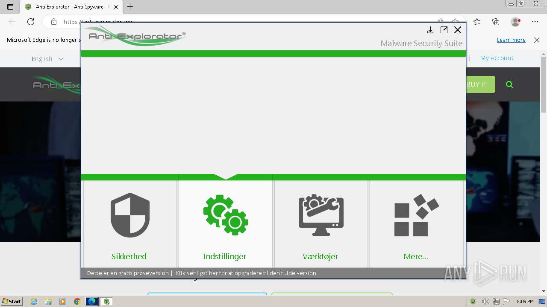
Task: Launch Chrome from taskbar
Action: (x=77, y=301)
